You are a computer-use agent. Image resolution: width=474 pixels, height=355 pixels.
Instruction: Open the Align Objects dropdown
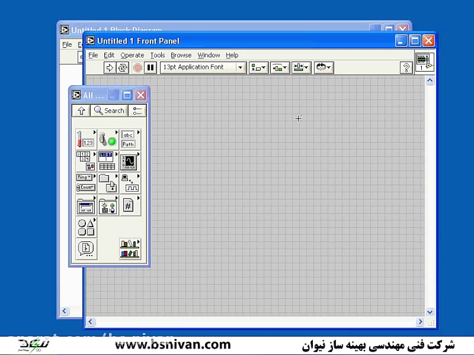pyautogui.click(x=259, y=68)
